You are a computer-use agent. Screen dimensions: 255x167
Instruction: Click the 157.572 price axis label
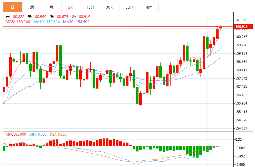pyautogui.click(x=241, y=78)
